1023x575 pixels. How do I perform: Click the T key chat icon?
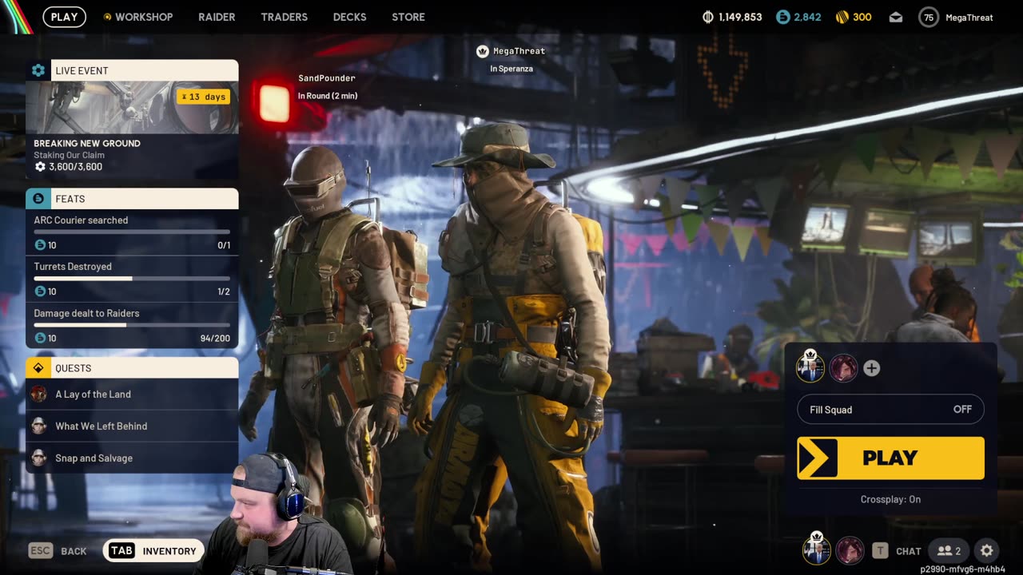(x=880, y=550)
